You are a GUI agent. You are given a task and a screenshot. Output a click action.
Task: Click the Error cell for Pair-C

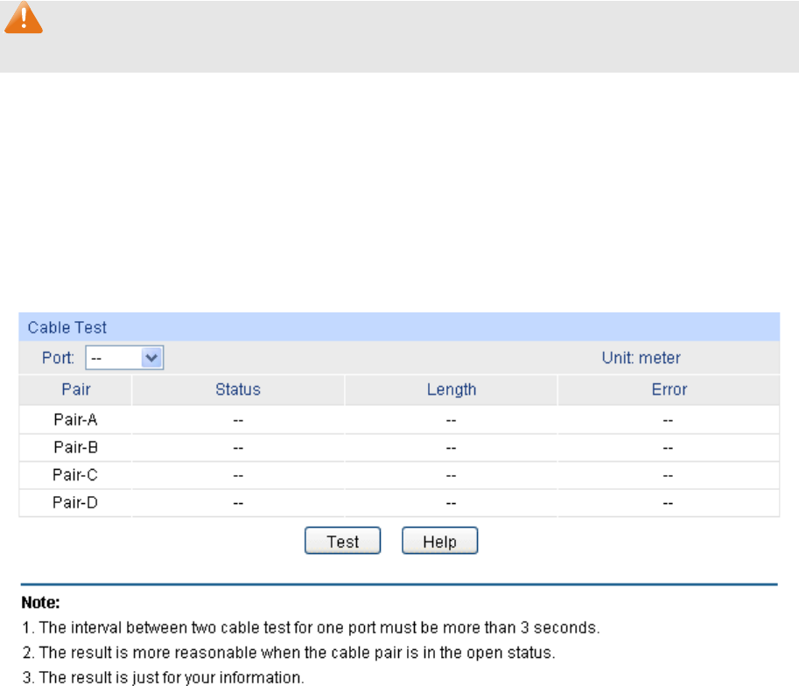[668, 475]
